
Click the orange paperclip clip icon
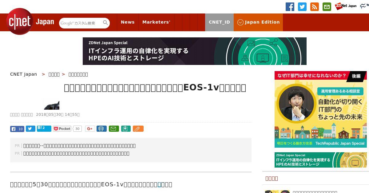(x=138, y=129)
